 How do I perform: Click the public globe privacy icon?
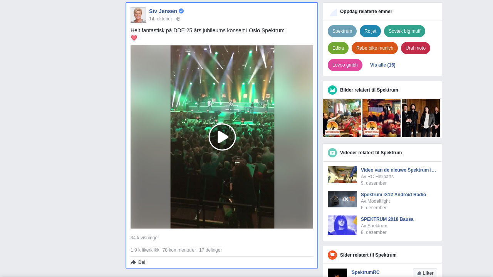178,19
